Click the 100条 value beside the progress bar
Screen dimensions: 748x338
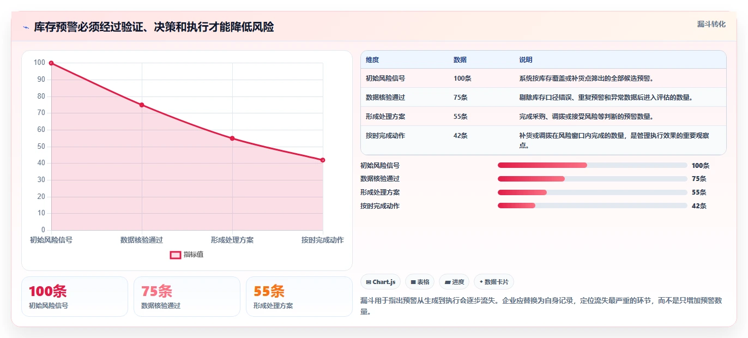click(701, 166)
